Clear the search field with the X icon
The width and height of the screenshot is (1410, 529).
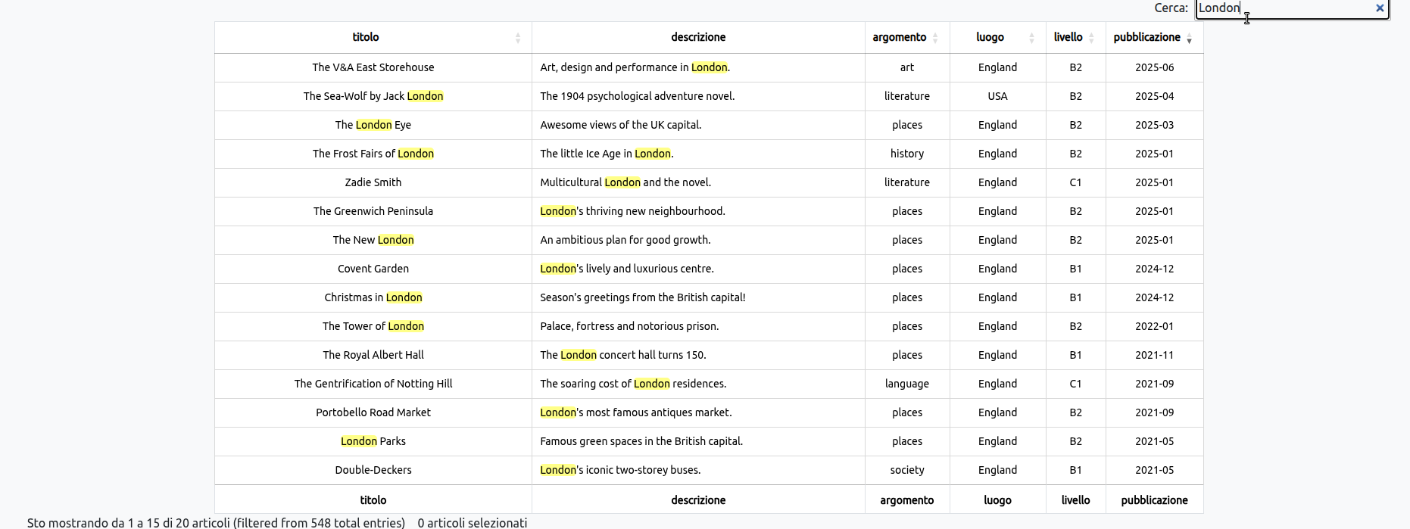(1380, 8)
